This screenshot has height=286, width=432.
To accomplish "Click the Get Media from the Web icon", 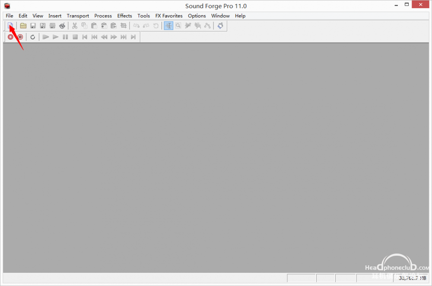I will [x=62, y=26].
